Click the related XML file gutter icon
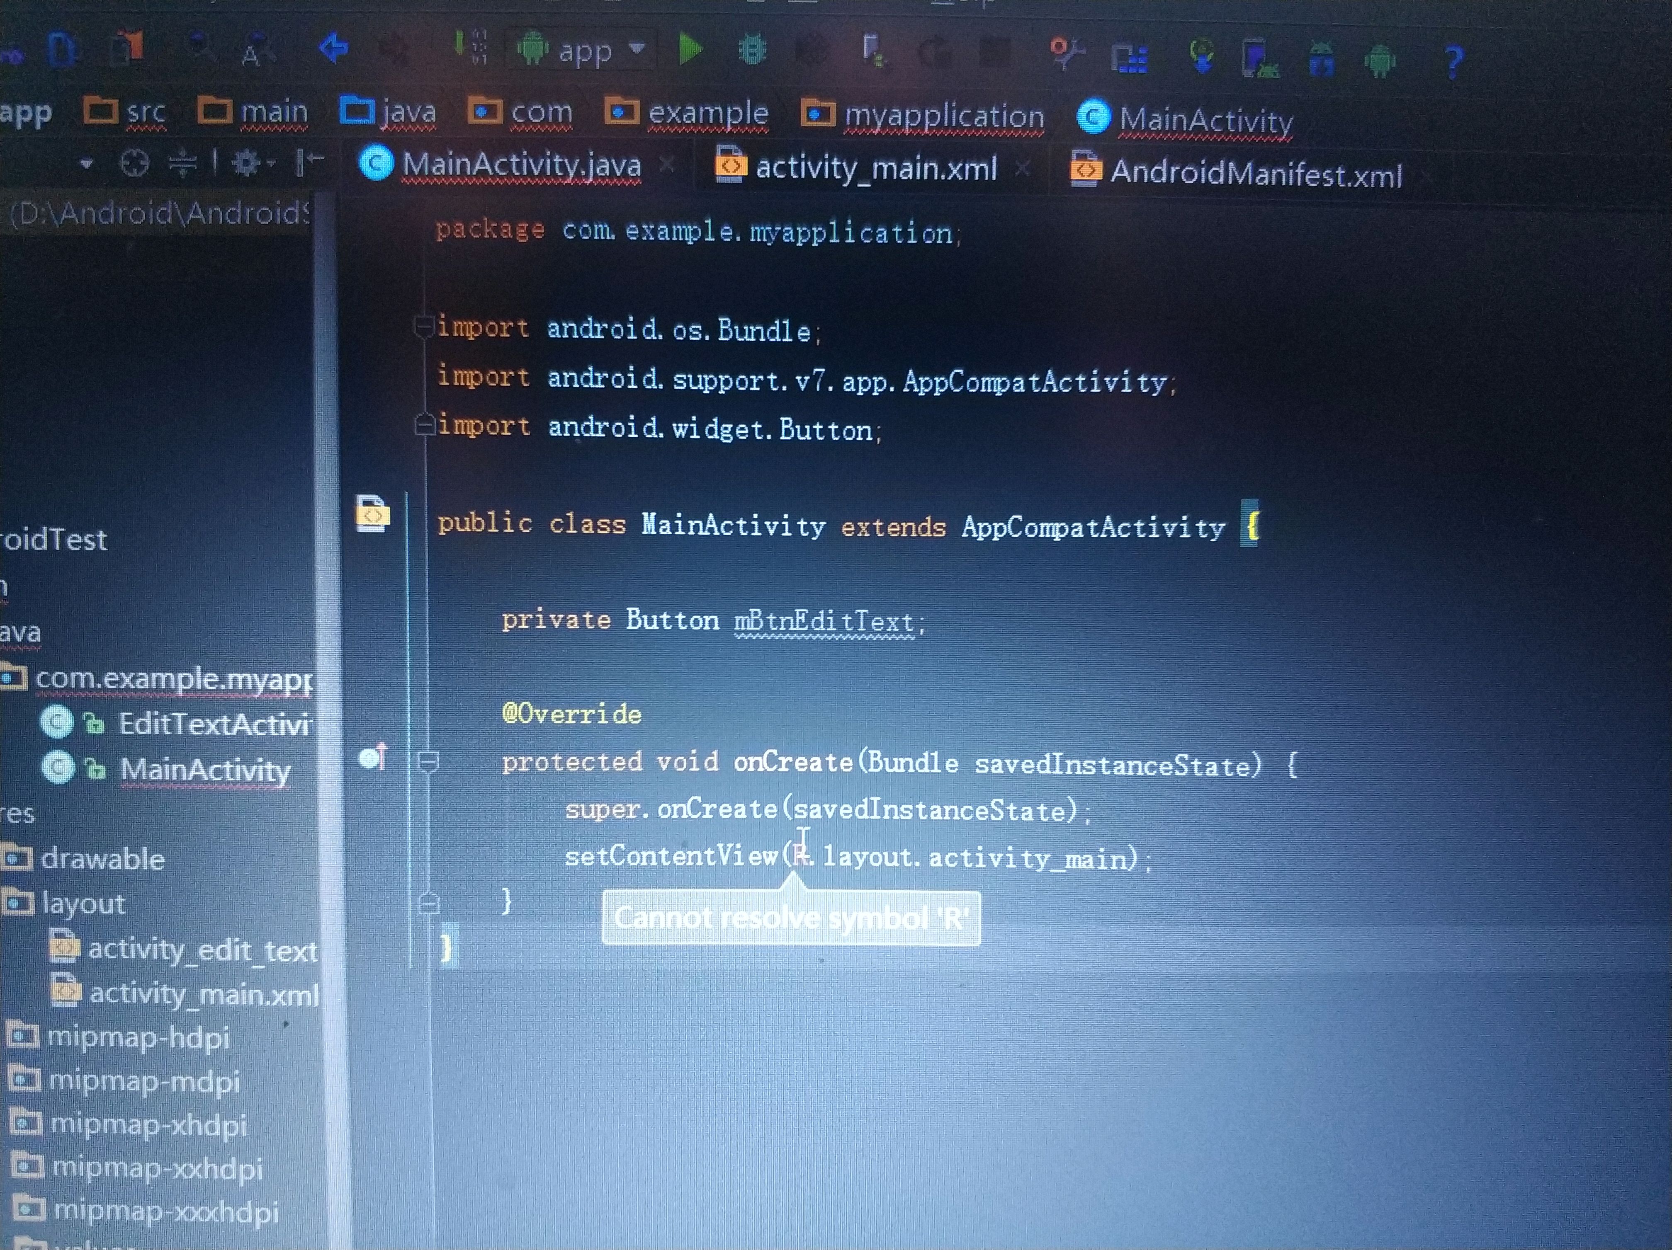 373,514
